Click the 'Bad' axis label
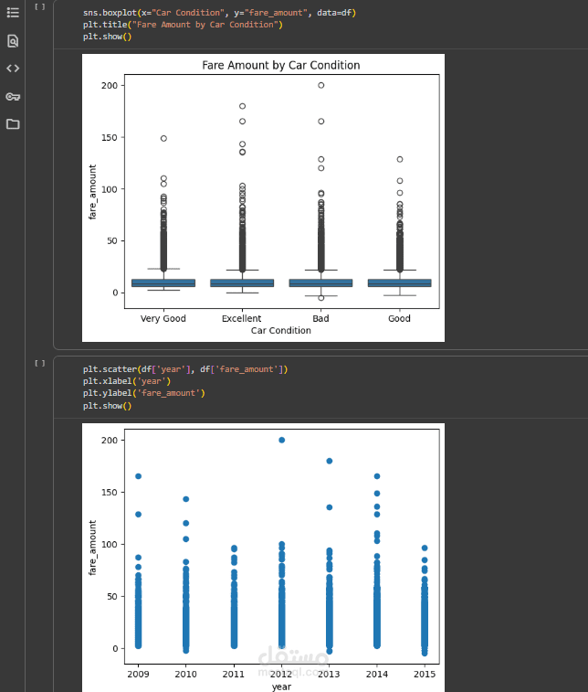 pos(320,319)
